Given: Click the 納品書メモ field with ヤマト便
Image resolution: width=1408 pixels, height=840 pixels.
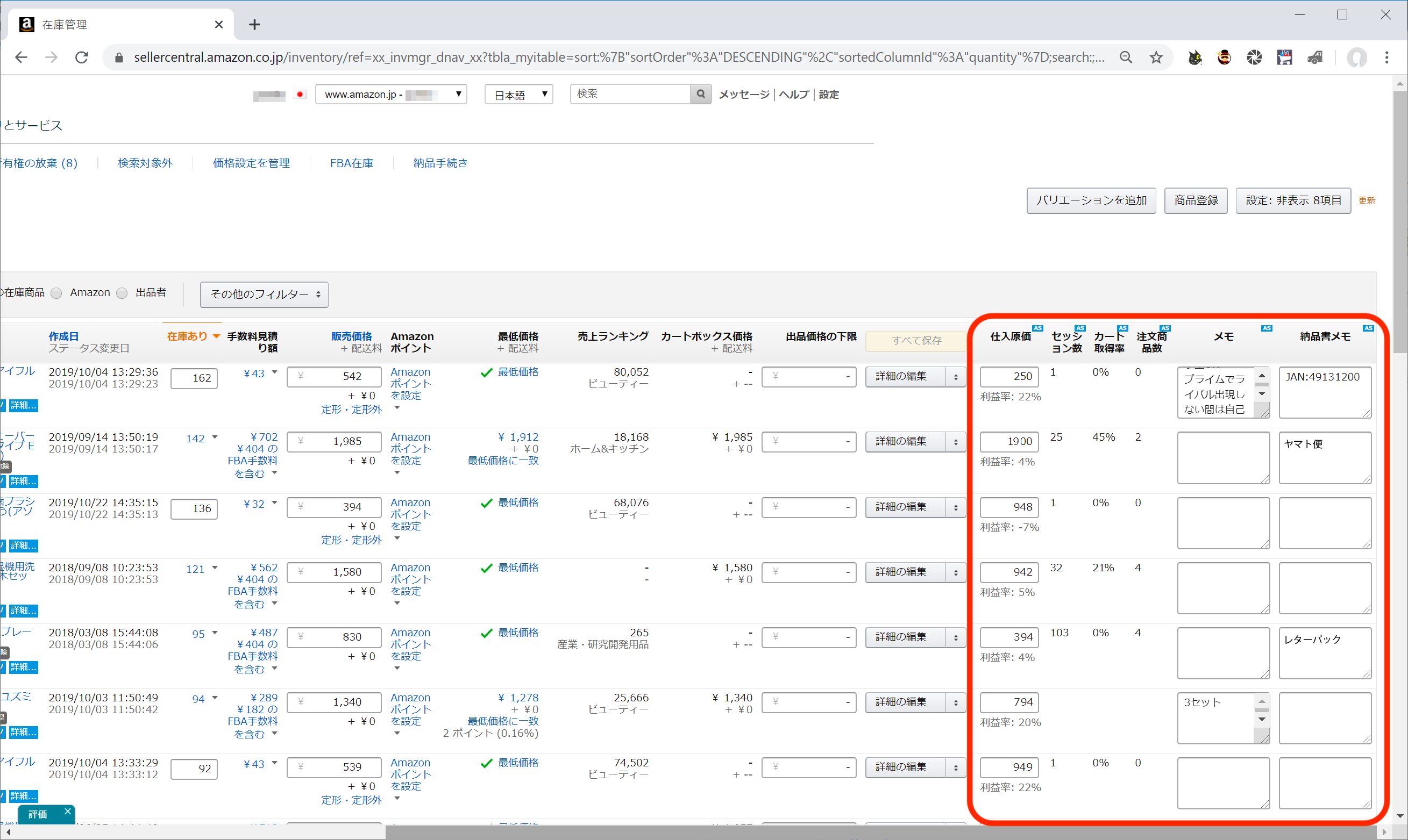Looking at the screenshot, I should coord(1325,457).
